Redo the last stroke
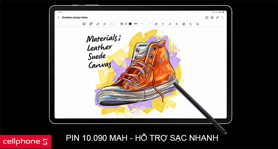Viewport: 278px width, 149px height. click(149, 24)
